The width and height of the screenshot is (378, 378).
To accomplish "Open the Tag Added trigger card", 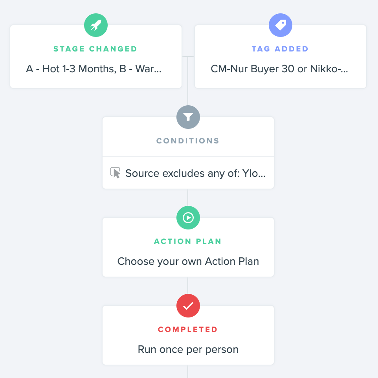I will coord(281,57).
